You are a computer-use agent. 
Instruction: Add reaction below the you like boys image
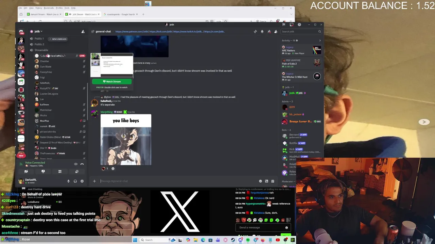[113, 168]
